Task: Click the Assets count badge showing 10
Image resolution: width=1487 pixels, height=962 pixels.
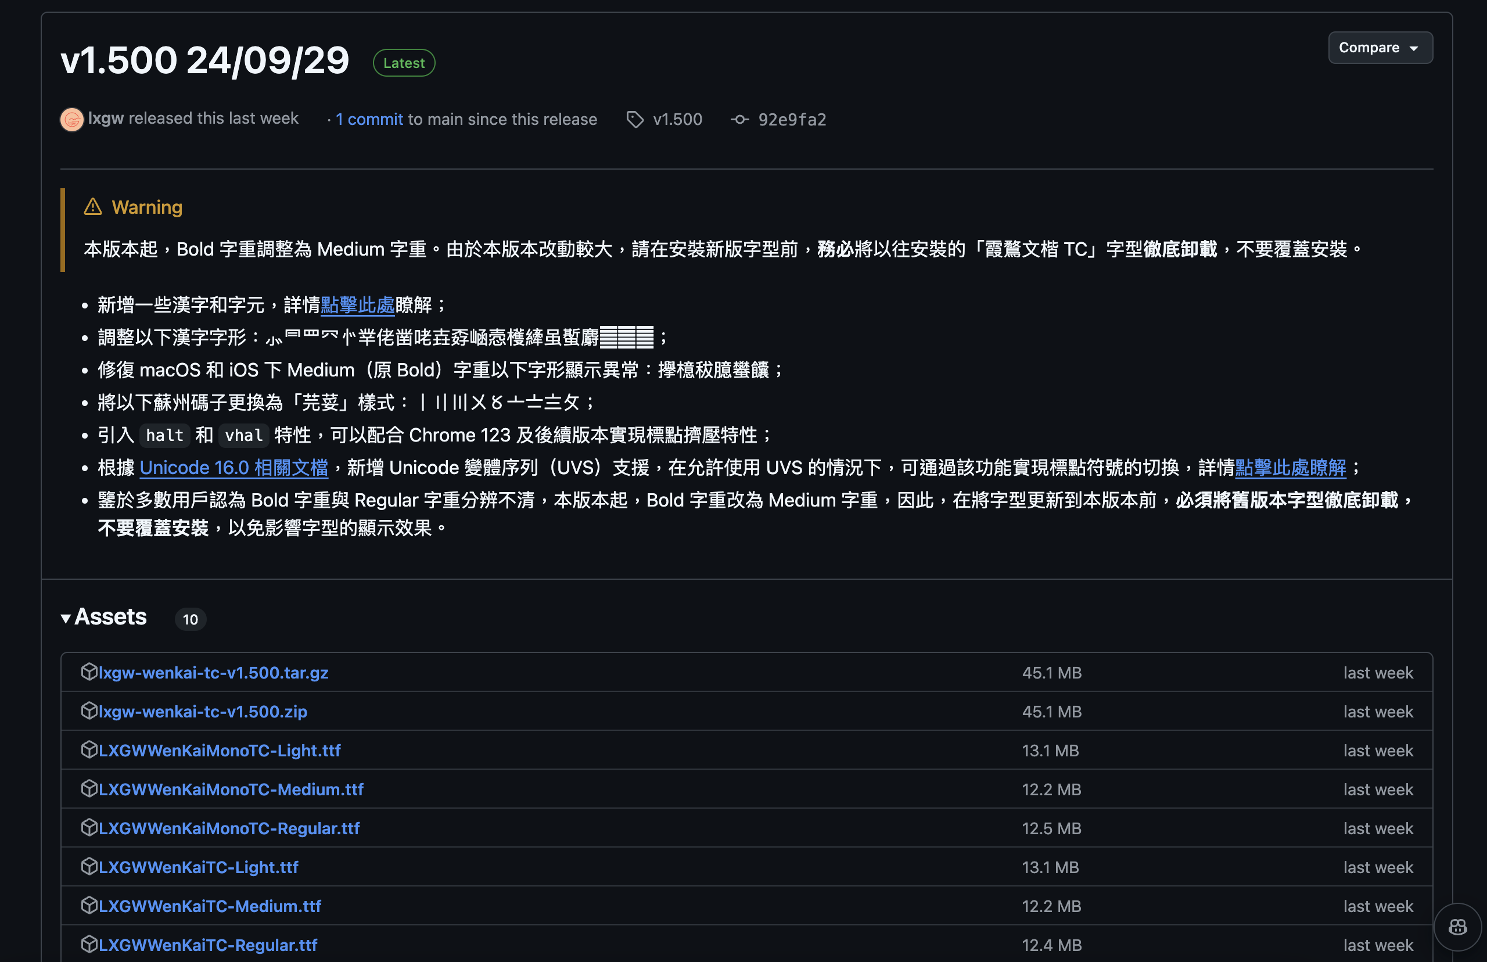Action: click(x=190, y=619)
